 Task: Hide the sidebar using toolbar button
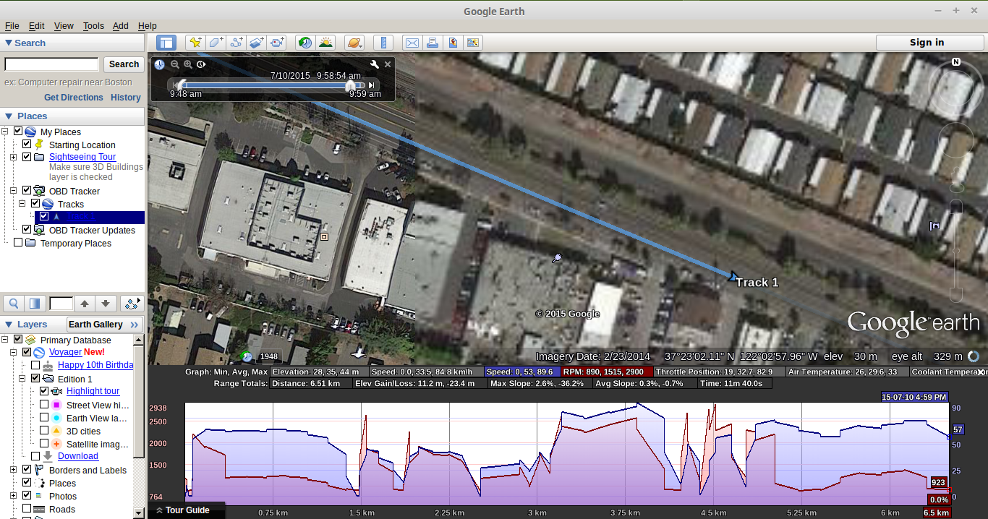[166, 43]
